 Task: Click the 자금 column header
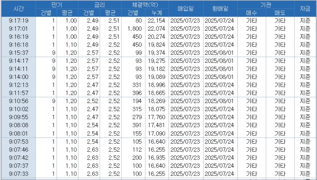tap(305, 8)
